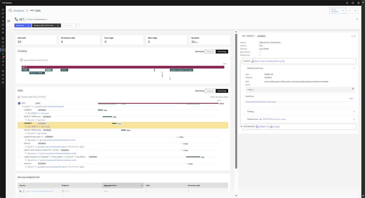Copy the CONNECT query with copy icon
The width and height of the screenshot is (365, 198).
353,89
